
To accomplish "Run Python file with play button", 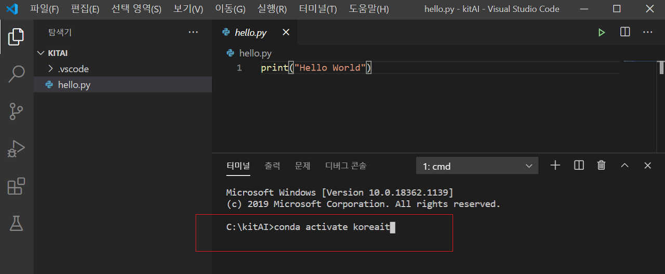I will [x=602, y=32].
